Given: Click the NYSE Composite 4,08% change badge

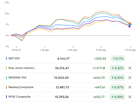Looking at the screenshot, I should tap(117, 97).
